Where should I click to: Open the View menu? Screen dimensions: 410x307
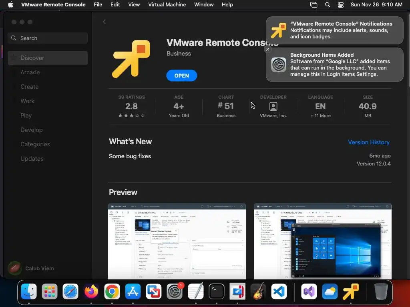pyautogui.click(x=134, y=4)
